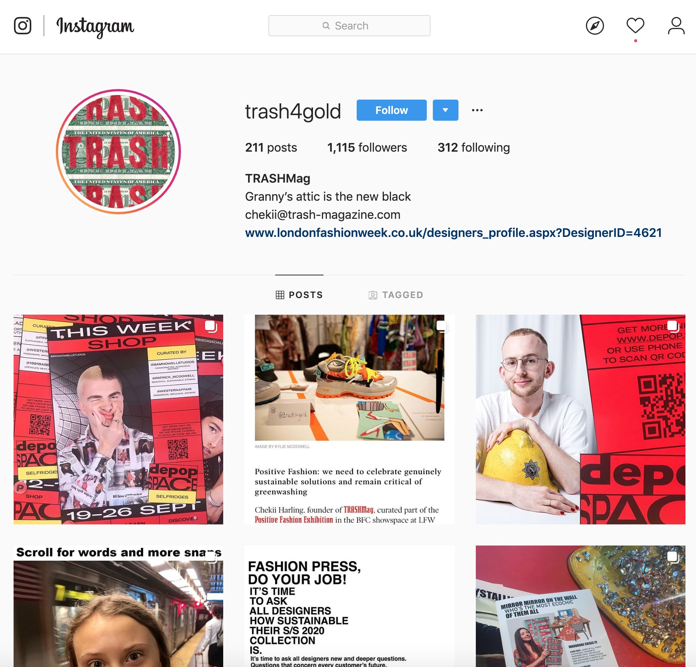View the 312 following list
Screen dimensions: 696x667
(x=474, y=148)
